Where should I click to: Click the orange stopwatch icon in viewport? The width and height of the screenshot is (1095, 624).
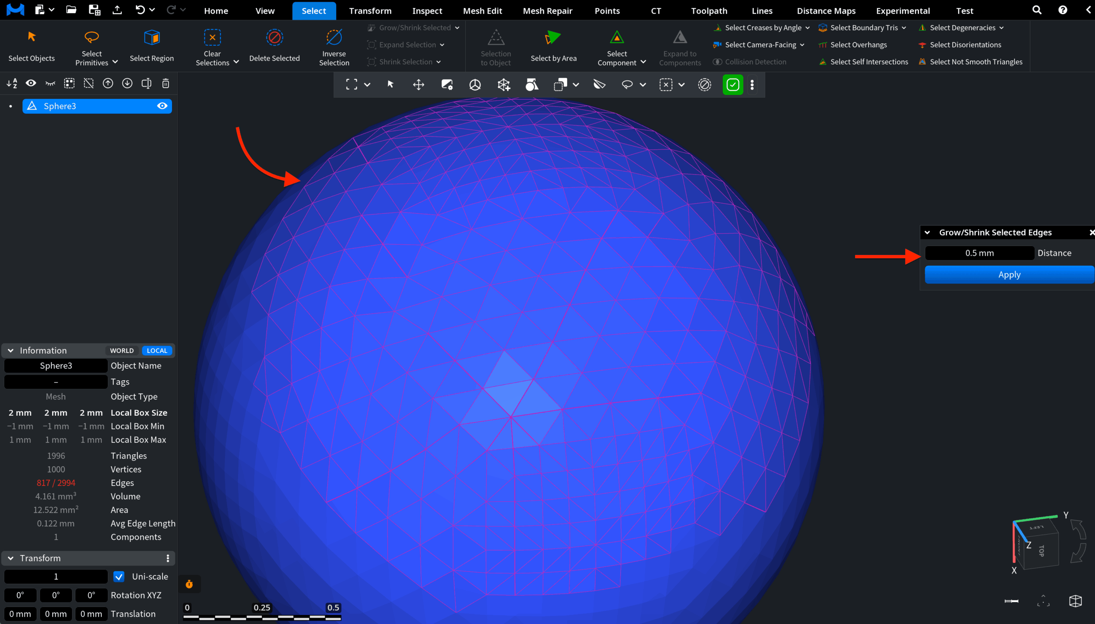189,584
